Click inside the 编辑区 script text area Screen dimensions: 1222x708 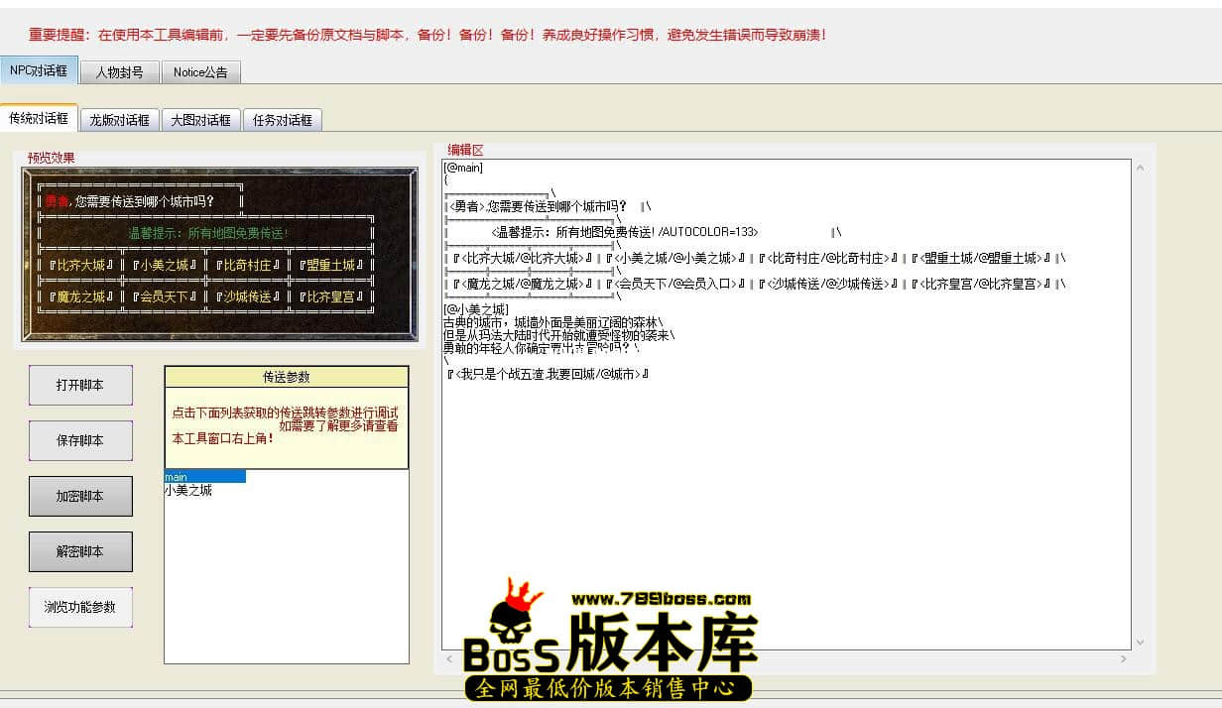coord(784,496)
